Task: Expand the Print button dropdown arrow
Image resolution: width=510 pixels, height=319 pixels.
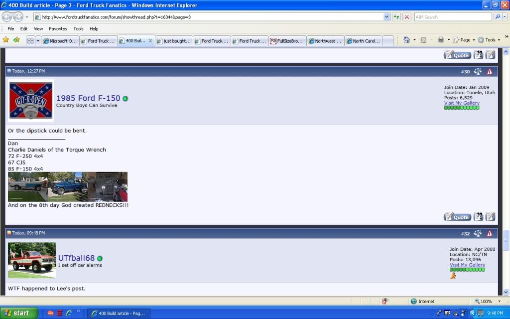Action: 449,40
